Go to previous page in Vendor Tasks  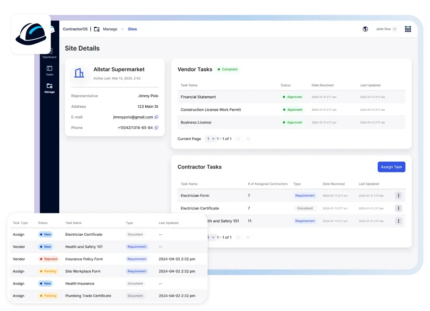pos(238,139)
